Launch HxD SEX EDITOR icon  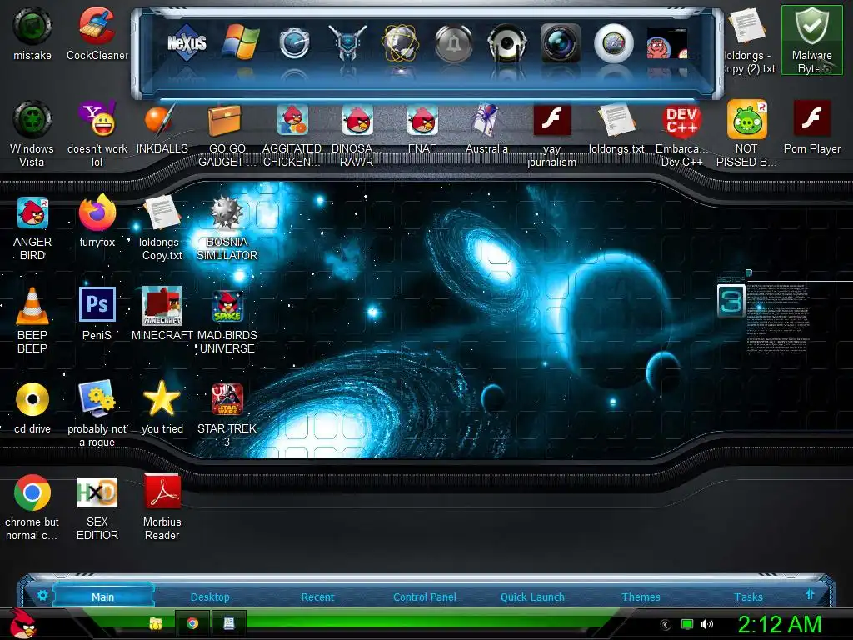coord(97,508)
